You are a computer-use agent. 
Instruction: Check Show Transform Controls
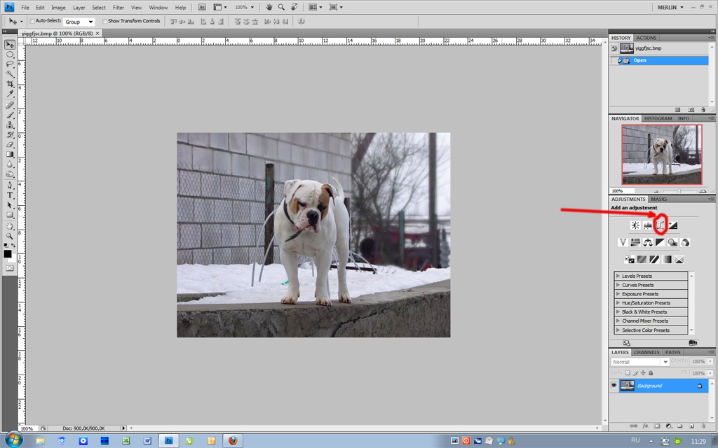point(104,22)
